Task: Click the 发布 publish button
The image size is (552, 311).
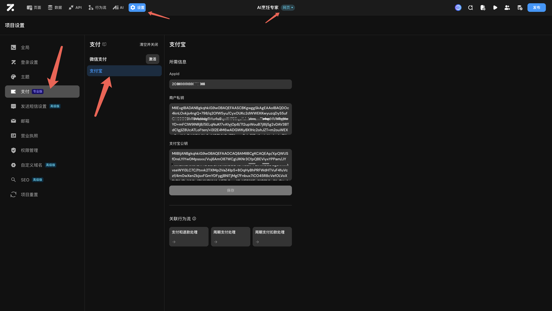Action: point(536,7)
